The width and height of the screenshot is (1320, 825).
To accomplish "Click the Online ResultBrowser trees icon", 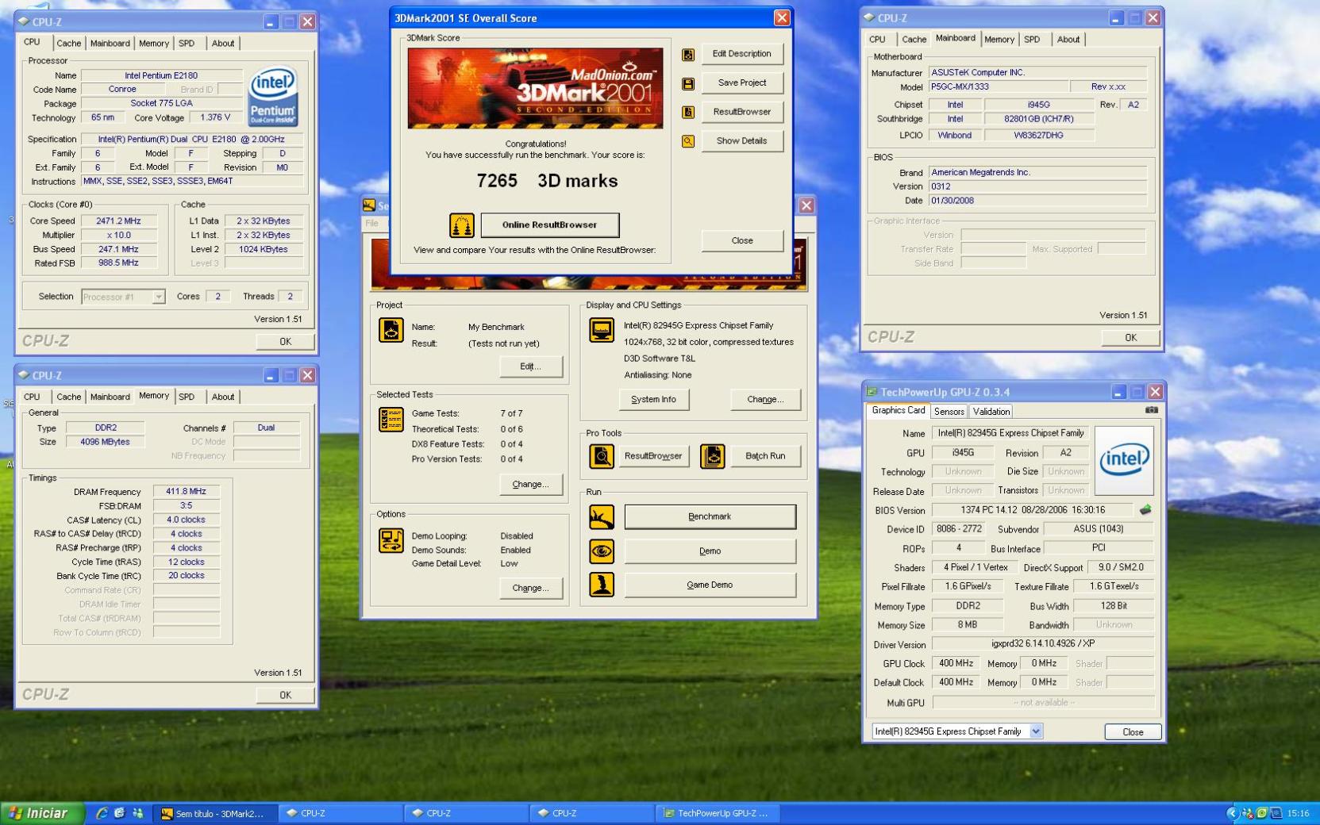I will click(x=462, y=225).
